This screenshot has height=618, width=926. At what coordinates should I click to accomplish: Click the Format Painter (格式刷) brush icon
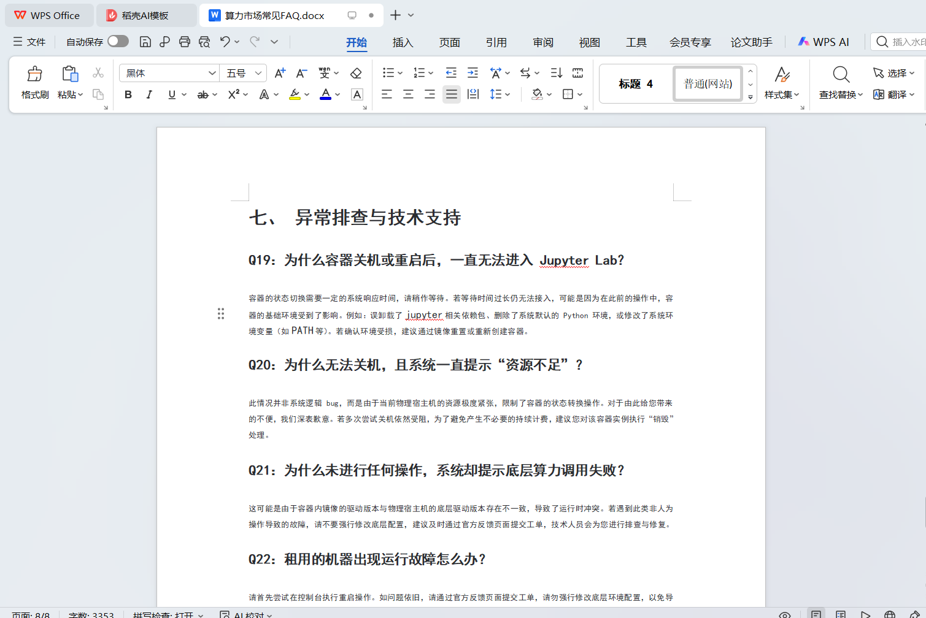click(x=35, y=74)
